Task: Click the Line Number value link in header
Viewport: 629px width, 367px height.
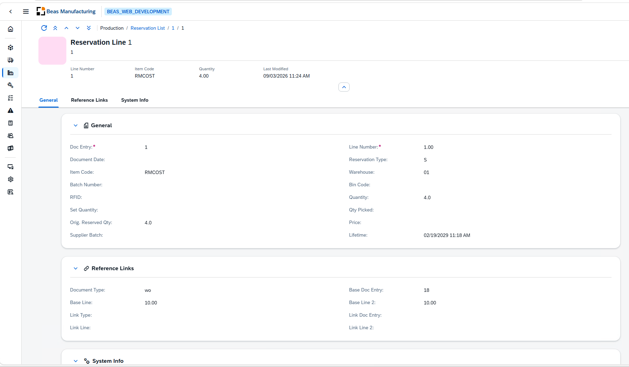Action: click(x=72, y=76)
